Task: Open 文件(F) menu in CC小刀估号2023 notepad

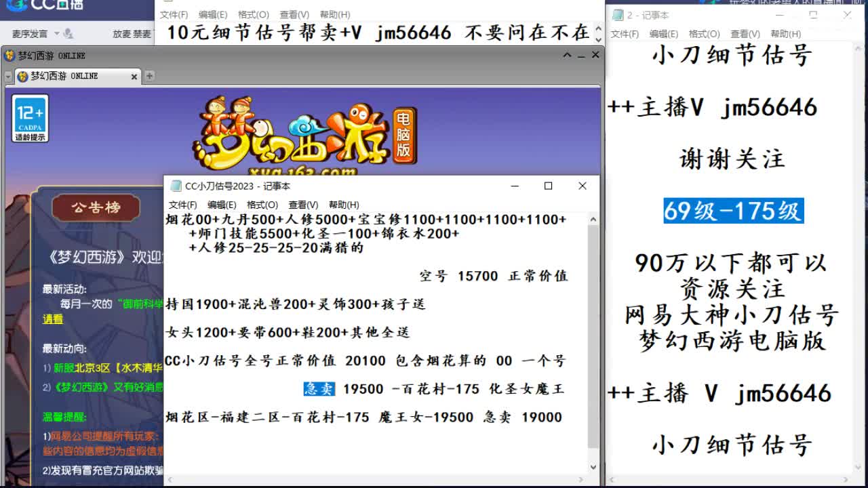Action: point(183,205)
